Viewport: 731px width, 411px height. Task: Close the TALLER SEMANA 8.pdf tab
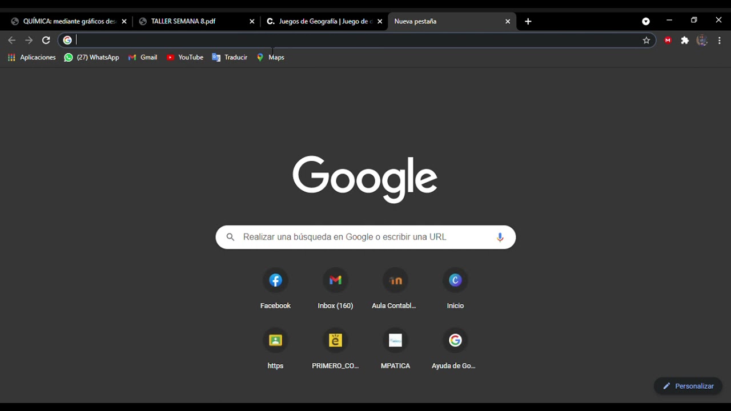point(252,22)
